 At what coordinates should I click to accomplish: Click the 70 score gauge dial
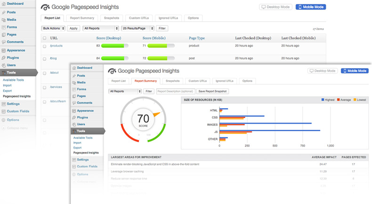click(x=143, y=119)
